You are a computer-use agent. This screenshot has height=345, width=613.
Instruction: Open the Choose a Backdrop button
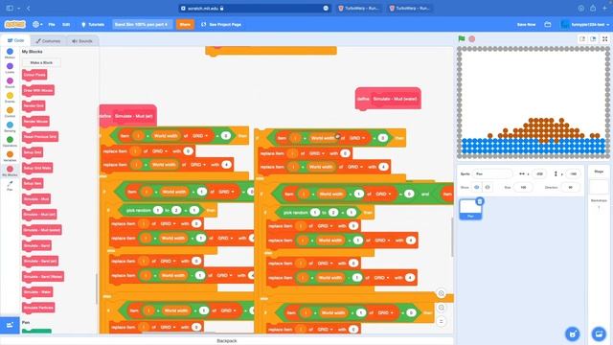pyautogui.click(x=599, y=334)
